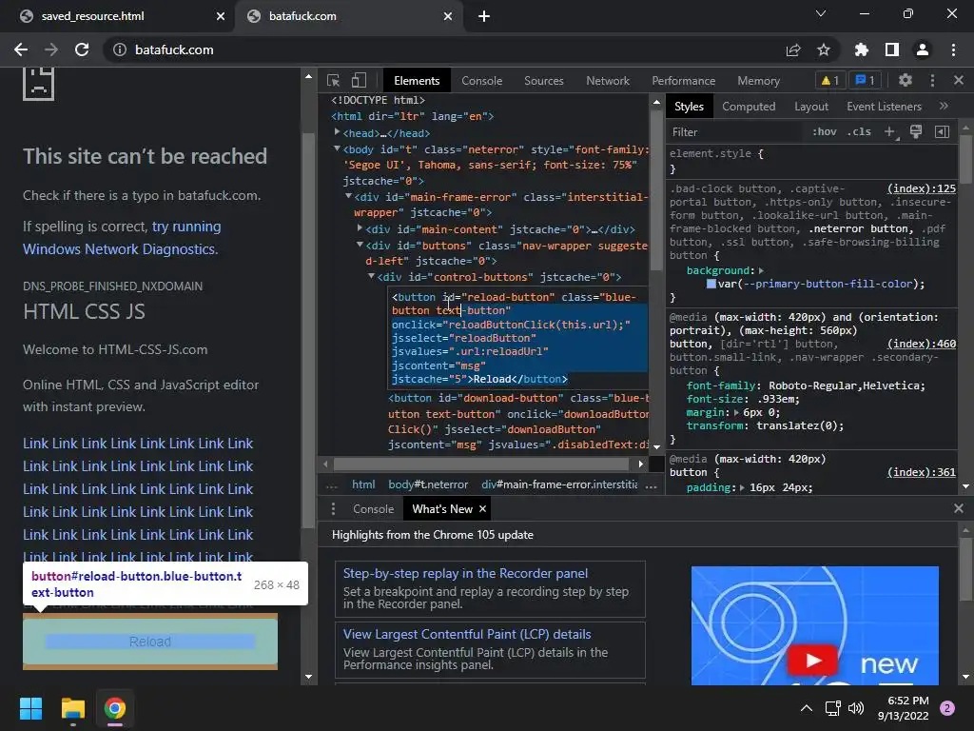Open the Memory tab
Screen dimensions: 974x731
tap(758, 81)
